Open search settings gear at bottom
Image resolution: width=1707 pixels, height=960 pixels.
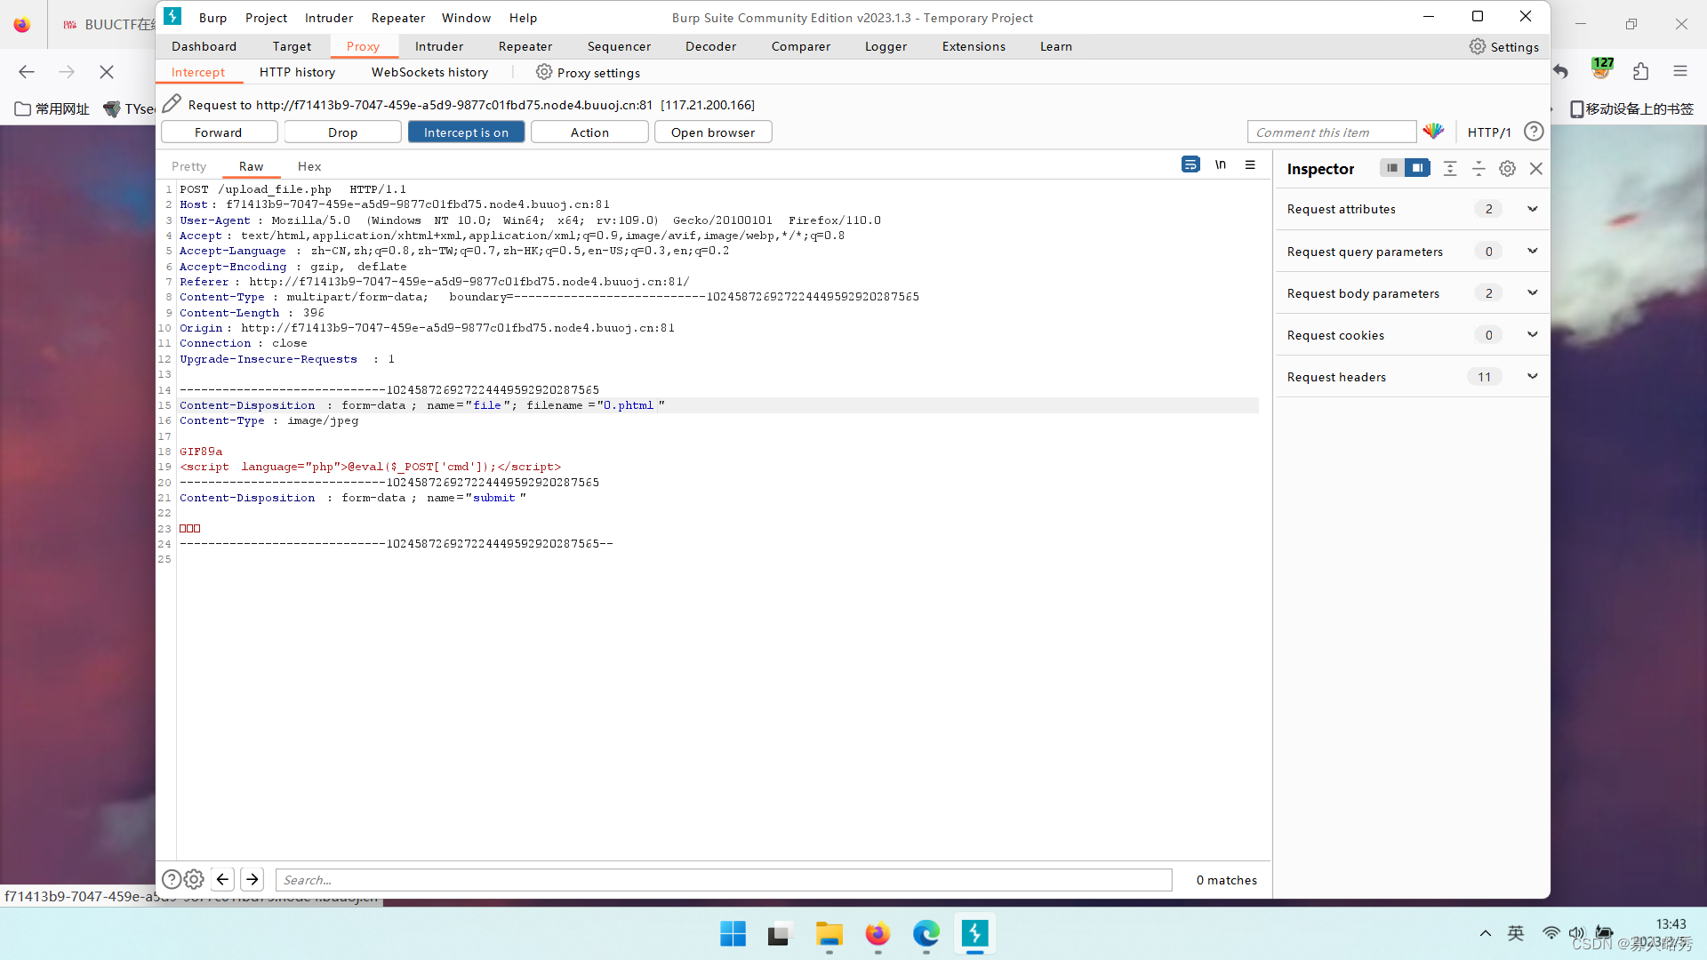[194, 879]
